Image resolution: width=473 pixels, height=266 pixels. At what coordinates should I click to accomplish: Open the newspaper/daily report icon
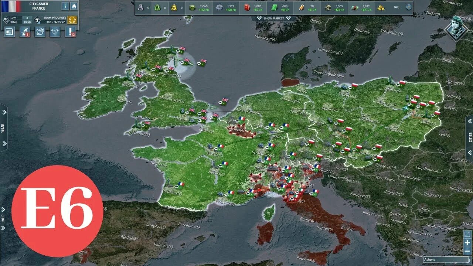click(x=10, y=32)
